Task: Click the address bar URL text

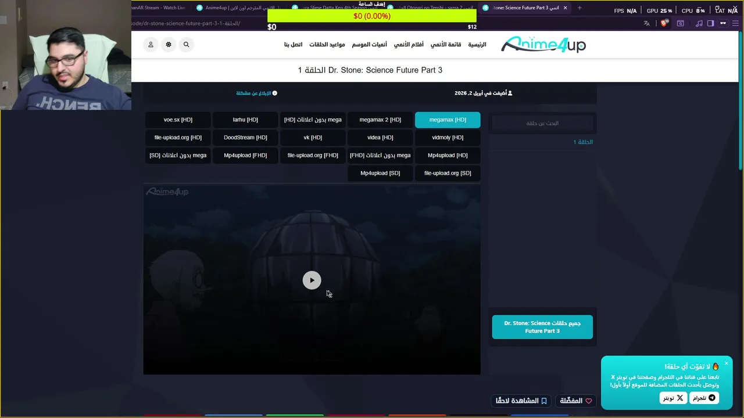Action: coord(186,24)
